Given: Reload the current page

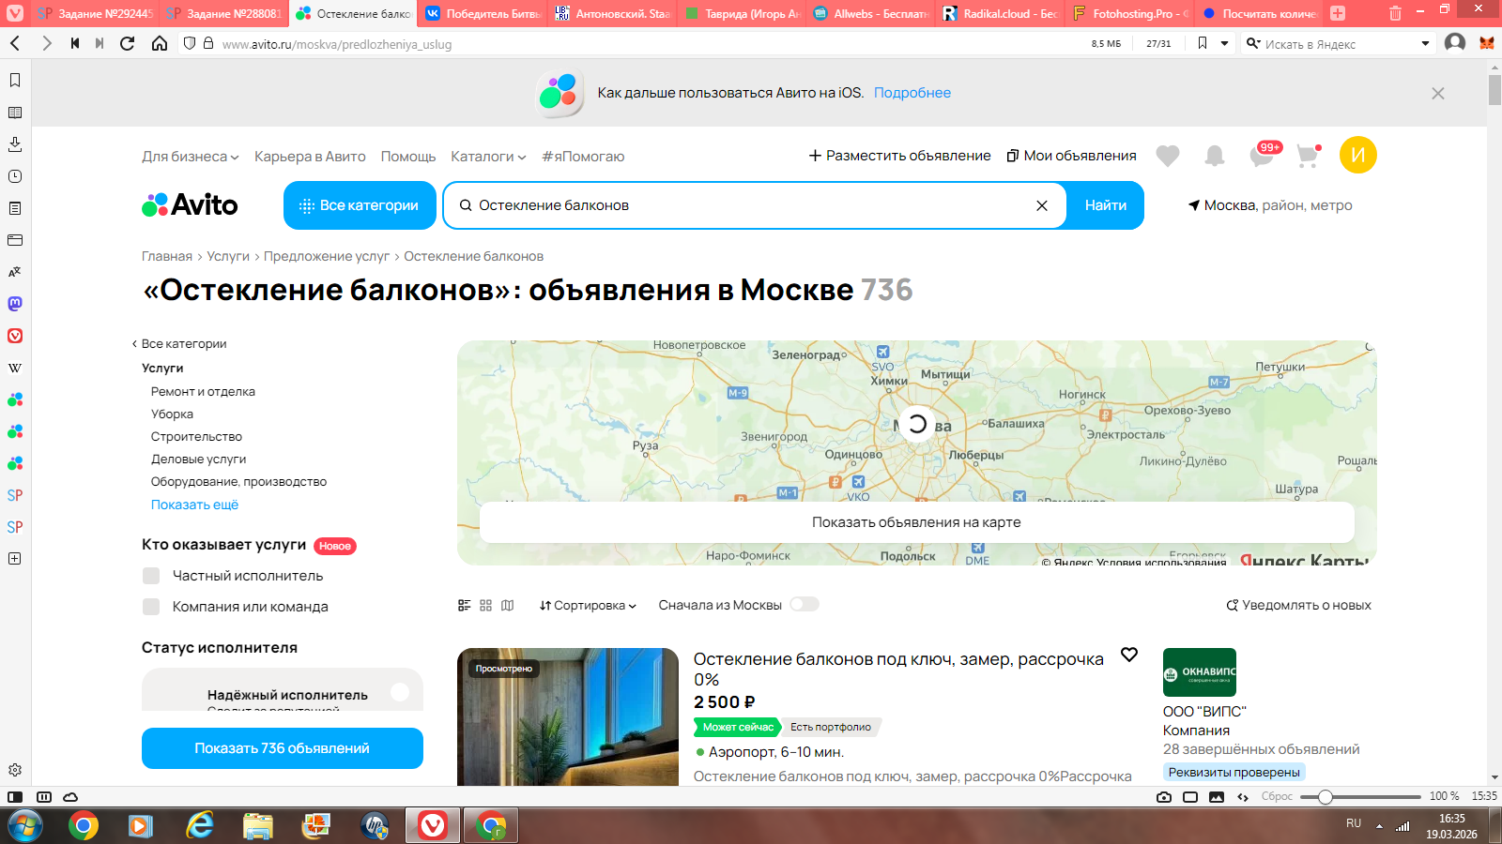Looking at the screenshot, I should (128, 43).
